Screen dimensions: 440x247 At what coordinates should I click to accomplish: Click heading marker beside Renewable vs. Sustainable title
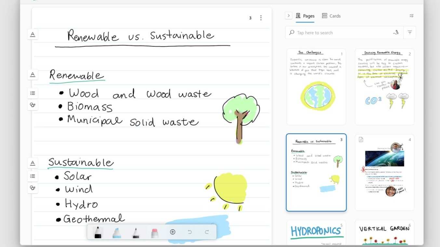click(33, 34)
